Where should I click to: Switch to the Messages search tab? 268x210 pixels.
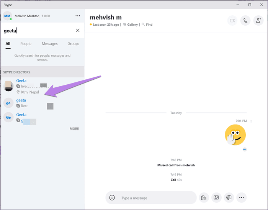tap(50, 44)
